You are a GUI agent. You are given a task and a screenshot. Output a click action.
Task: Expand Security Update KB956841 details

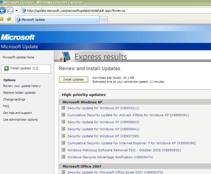(63, 129)
